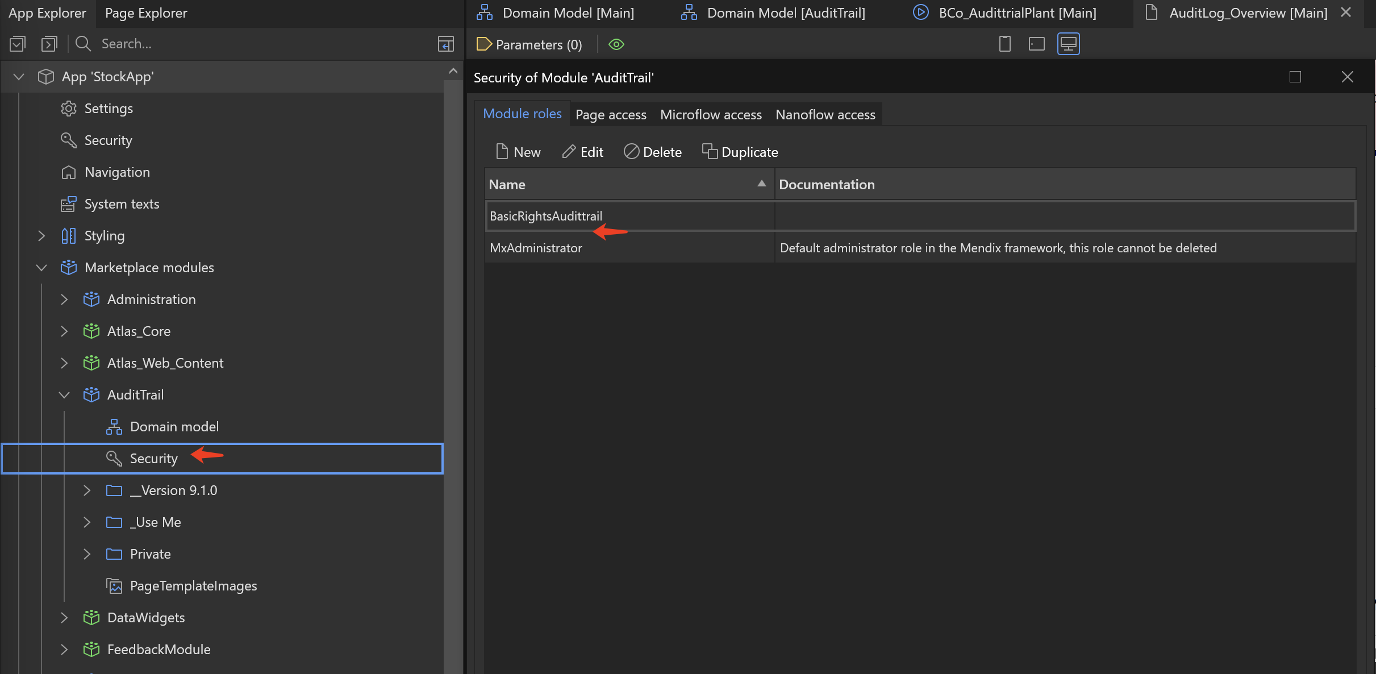Expand the FeedbackModule module
The width and height of the screenshot is (1376, 674).
click(64, 650)
